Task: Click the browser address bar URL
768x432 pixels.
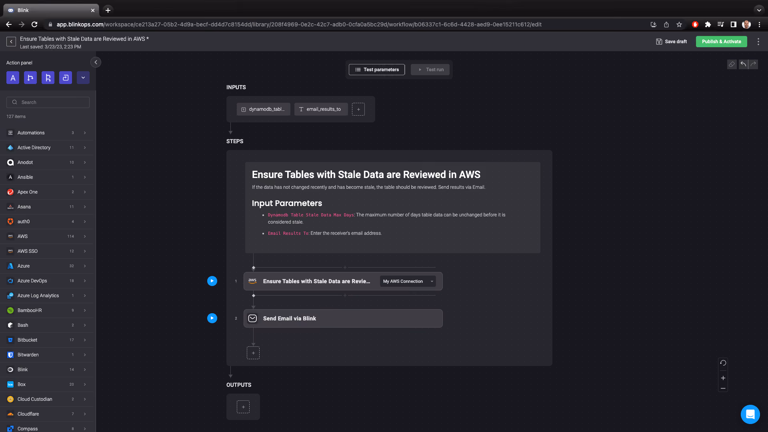Action: tap(299, 24)
